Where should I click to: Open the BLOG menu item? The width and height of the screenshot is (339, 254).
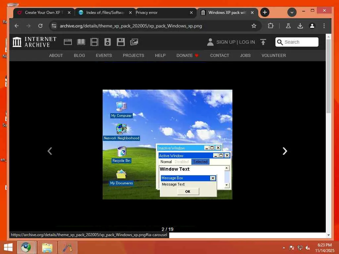pyautogui.click(x=79, y=56)
